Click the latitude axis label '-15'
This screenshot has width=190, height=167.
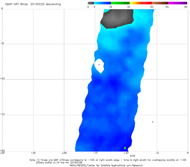tap(2, 114)
